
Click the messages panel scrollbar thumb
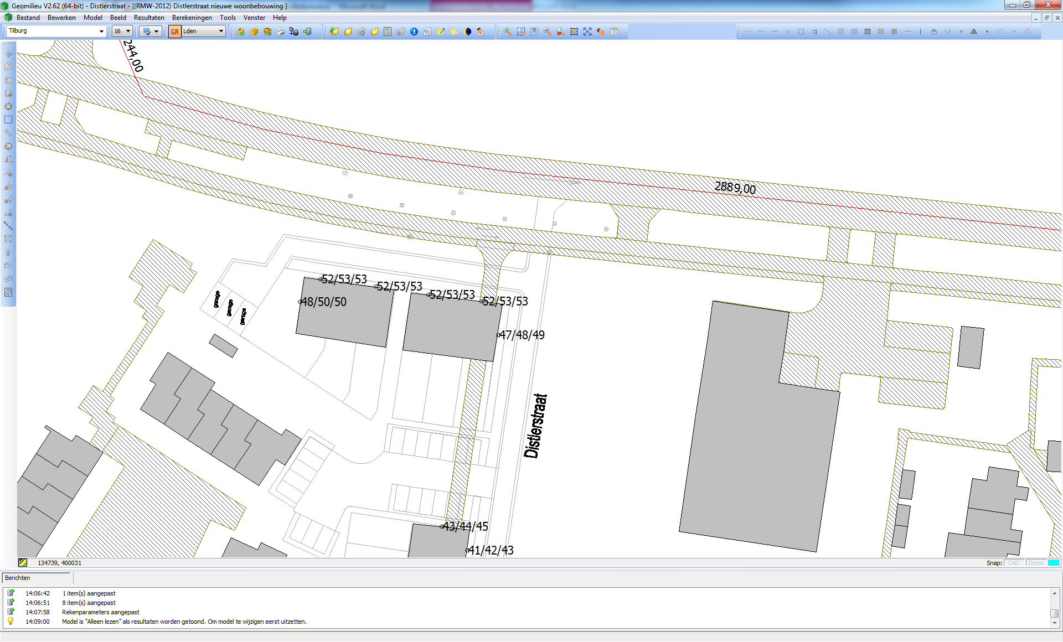click(x=1054, y=613)
